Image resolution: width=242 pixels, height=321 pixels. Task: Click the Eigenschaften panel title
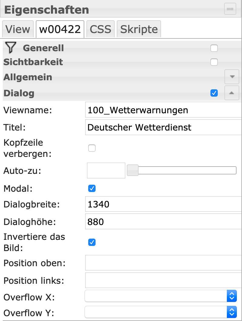point(47,10)
